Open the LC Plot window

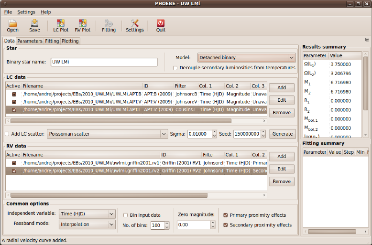pos(61,25)
